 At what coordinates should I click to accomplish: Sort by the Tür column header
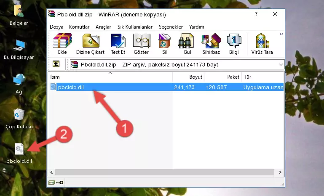point(262,77)
